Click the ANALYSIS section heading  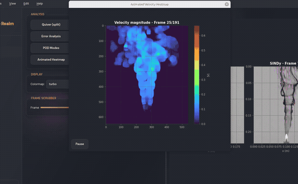[38, 14]
